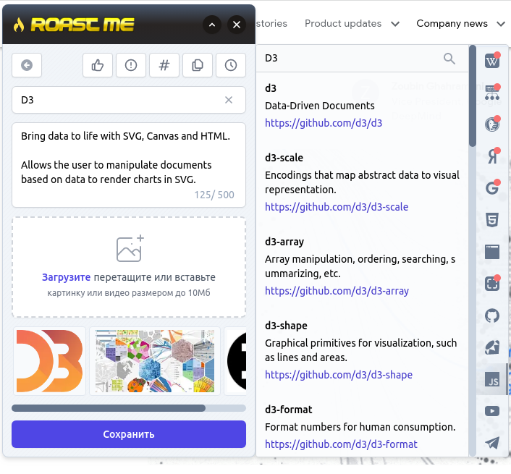Open the github.com/d3/d3 link
511x474 pixels.
point(324,123)
